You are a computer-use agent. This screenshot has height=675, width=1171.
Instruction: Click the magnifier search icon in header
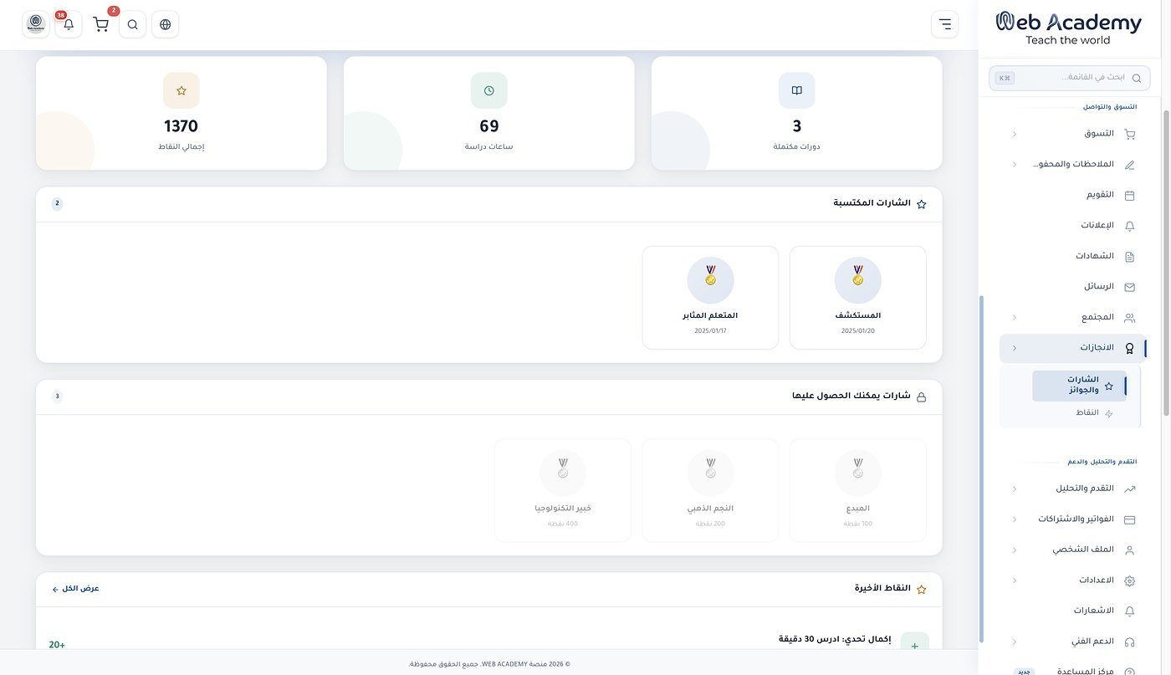click(x=133, y=24)
